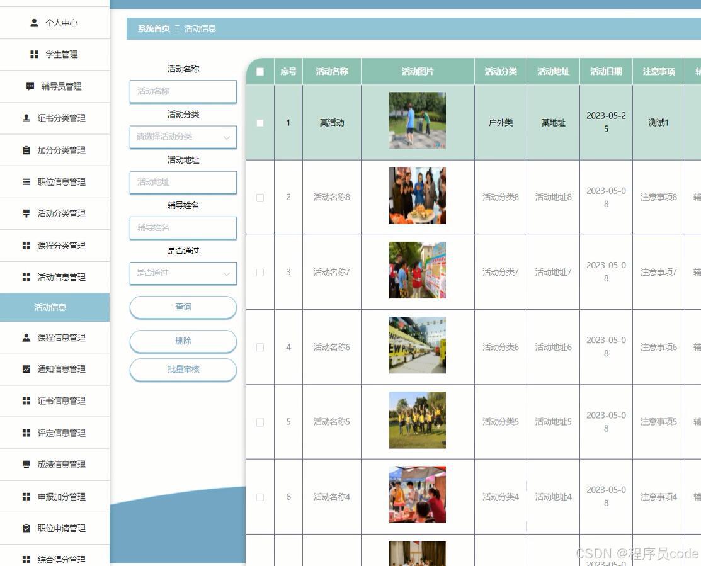Image resolution: width=701 pixels, height=566 pixels.
Task: Open the 活动名称4 row image thumbnail
Action: 418,495
